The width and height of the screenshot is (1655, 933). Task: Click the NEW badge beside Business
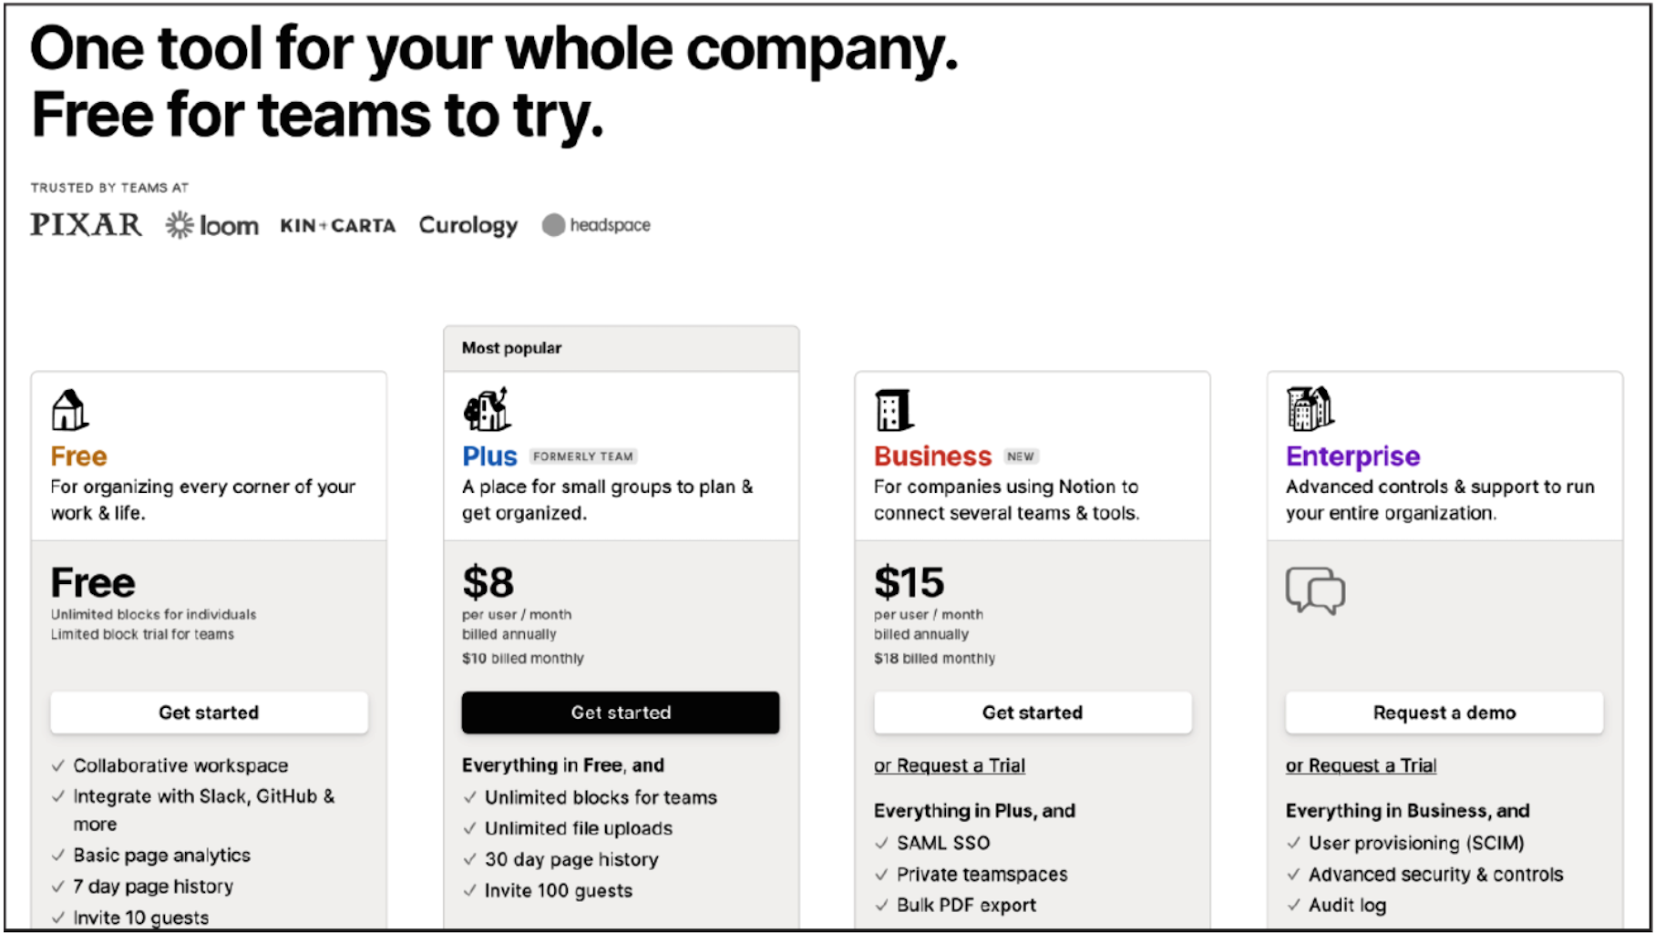[1021, 456]
